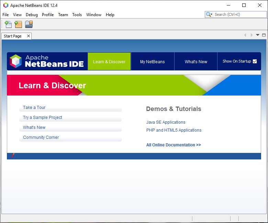This screenshot has width=268, height=223.
Task: Click the Open Project toolbar icon
Action: (29, 24)
